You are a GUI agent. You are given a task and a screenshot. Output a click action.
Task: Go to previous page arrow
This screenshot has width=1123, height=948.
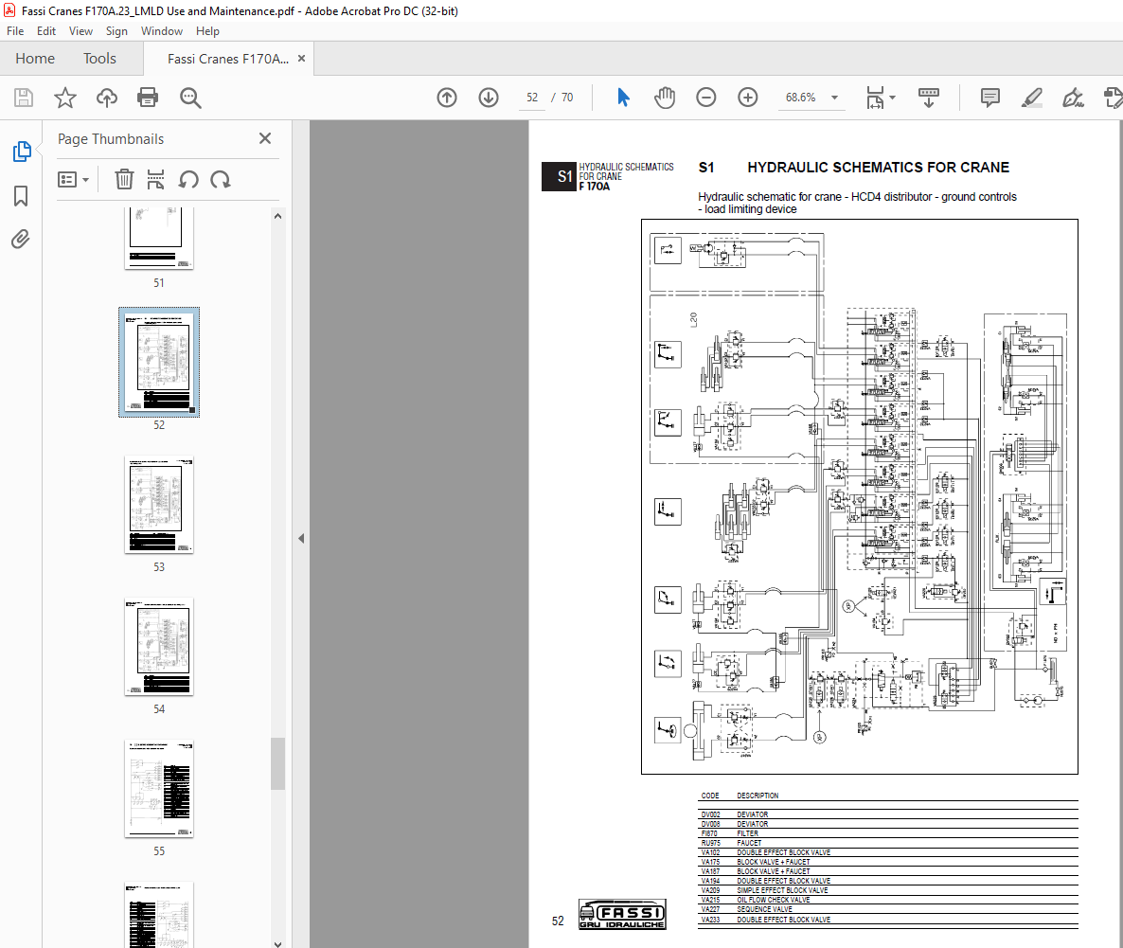point(447,98)
